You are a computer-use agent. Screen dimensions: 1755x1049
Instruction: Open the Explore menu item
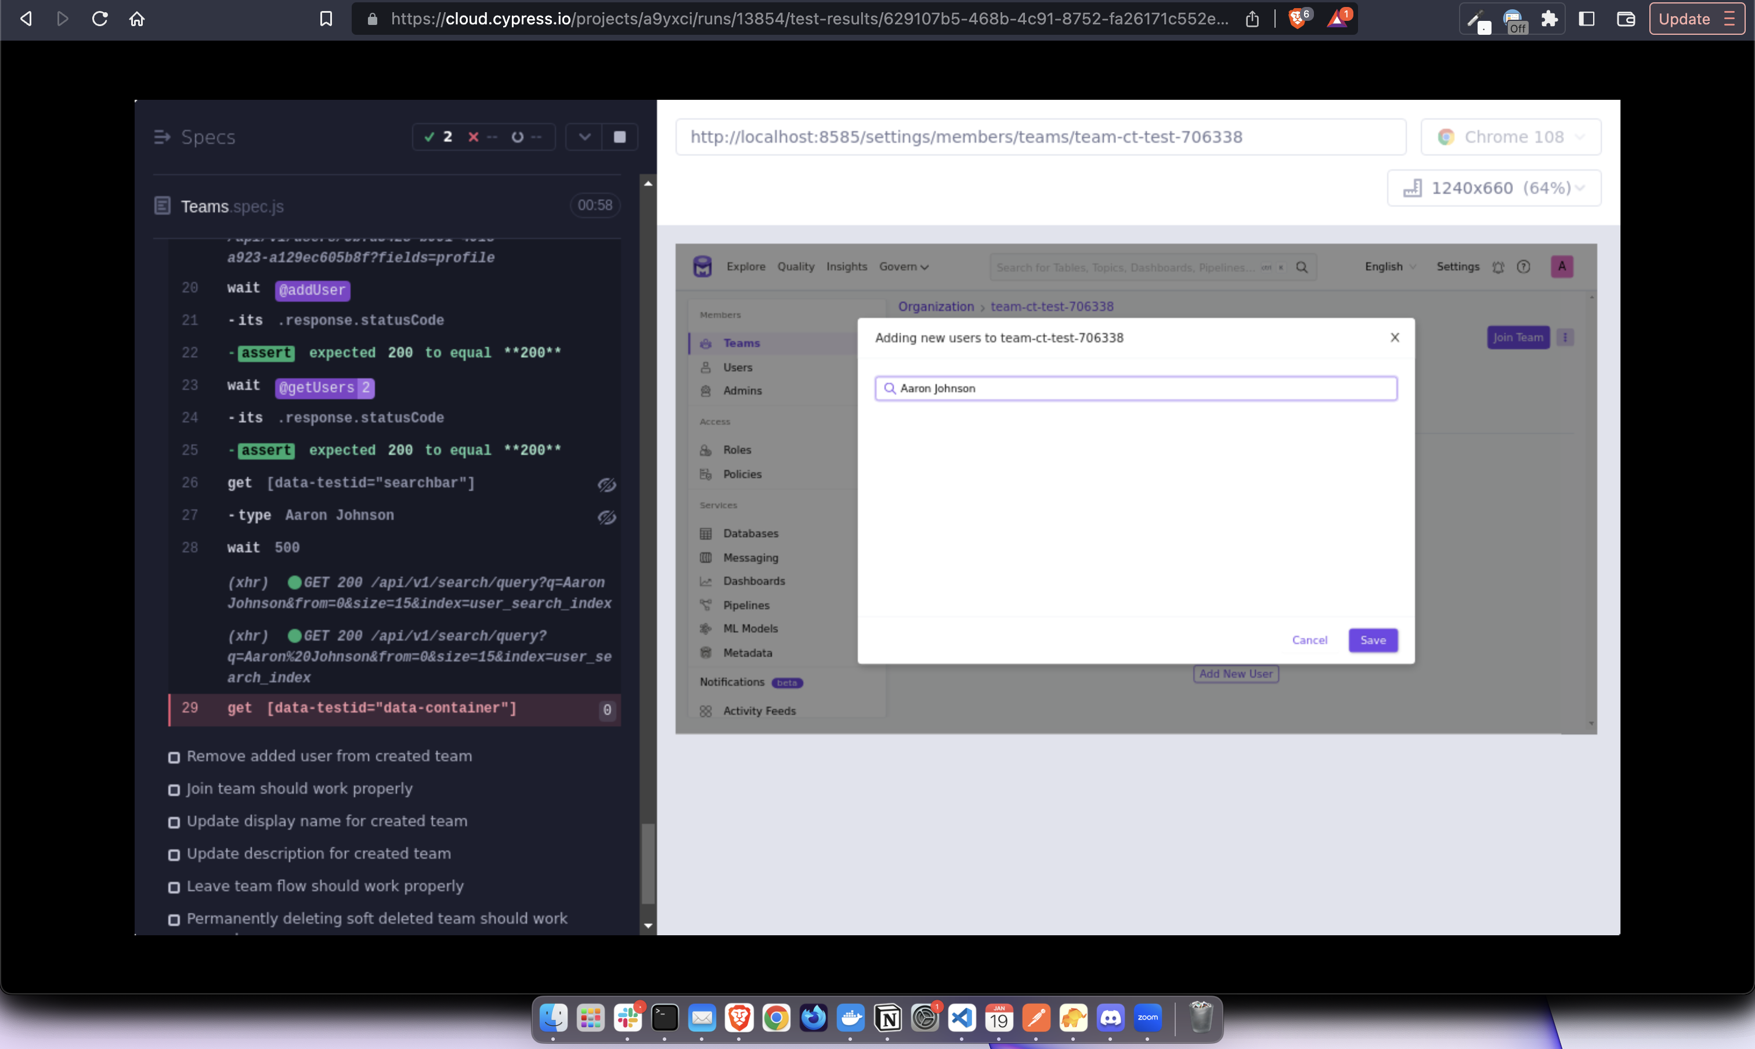tap(746, 266)
